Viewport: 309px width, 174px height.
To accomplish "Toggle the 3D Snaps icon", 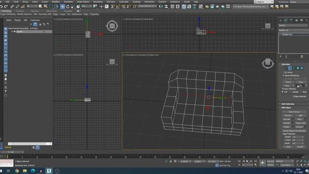I will 112,6.
